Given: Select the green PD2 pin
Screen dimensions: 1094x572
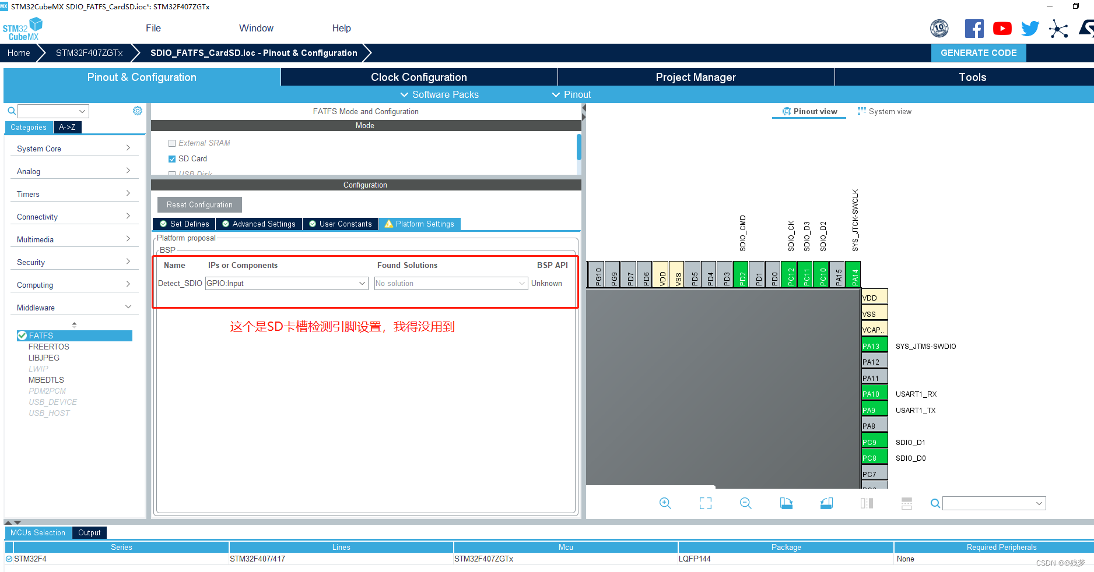Looking at the screenshot, I should (741, 274).
